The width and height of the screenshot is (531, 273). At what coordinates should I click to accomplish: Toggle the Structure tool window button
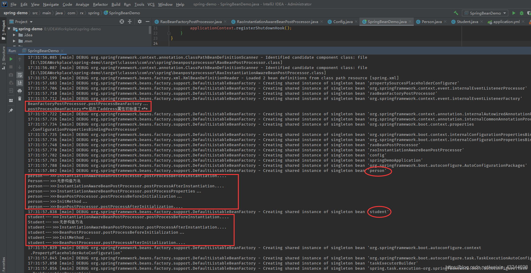[x=4, y=58]
